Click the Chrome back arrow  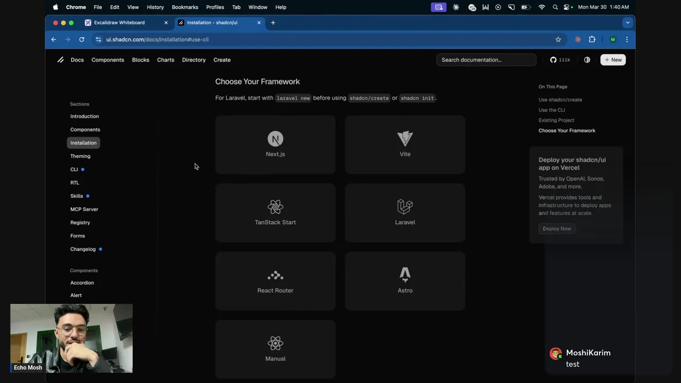click(x=54, y=39)
